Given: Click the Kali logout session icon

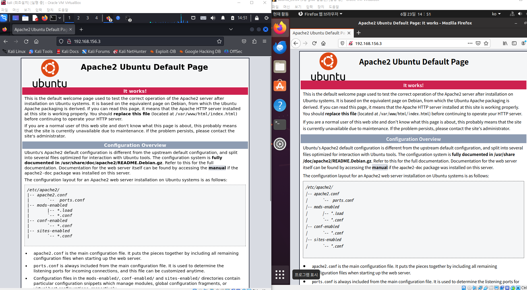Looking at the screenshot, I should click(x=266, y=18).
